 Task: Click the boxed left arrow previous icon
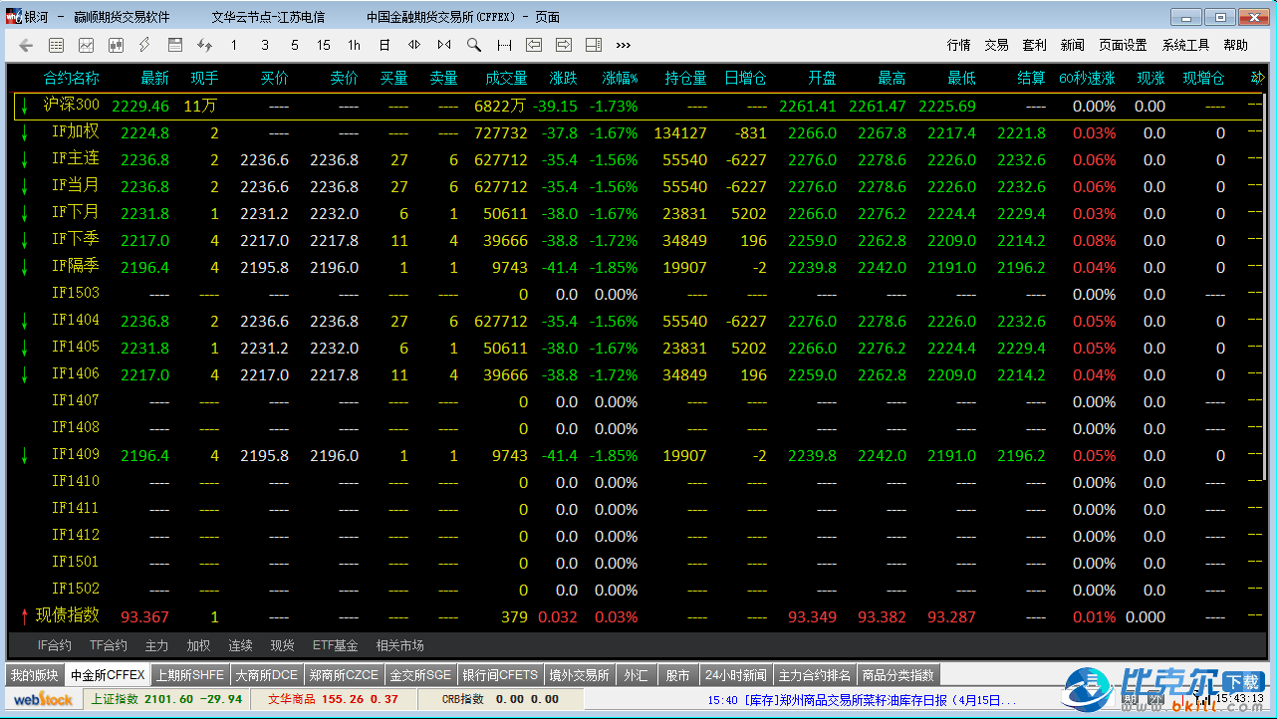534,45
